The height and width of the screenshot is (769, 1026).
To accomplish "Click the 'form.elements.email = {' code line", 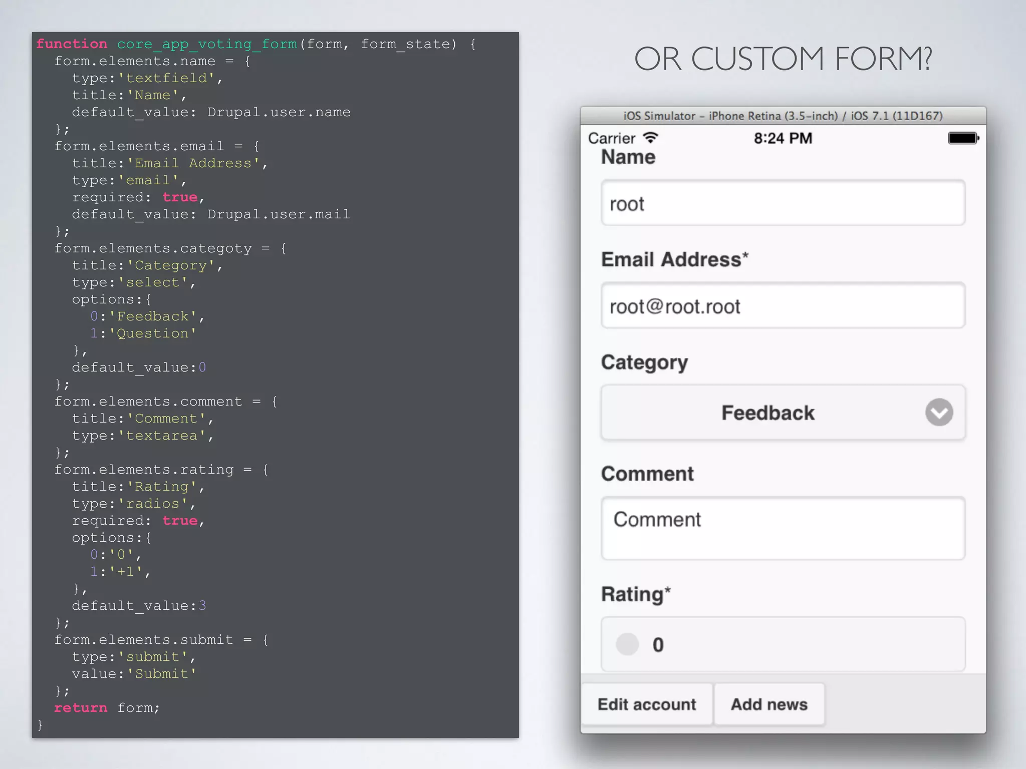I will [157, 146].
